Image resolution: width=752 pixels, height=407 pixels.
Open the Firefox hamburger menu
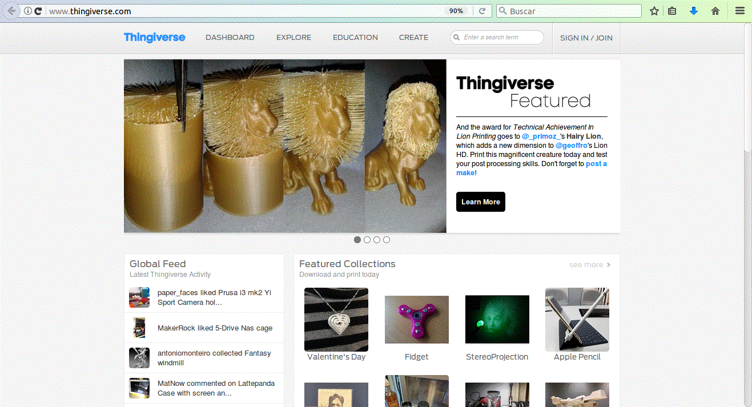click(x=739, y=10)
